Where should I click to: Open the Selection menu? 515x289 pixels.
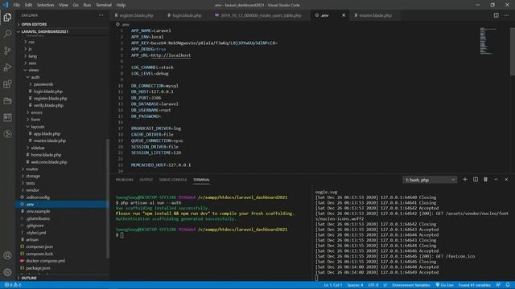click(x=45, y=5)
